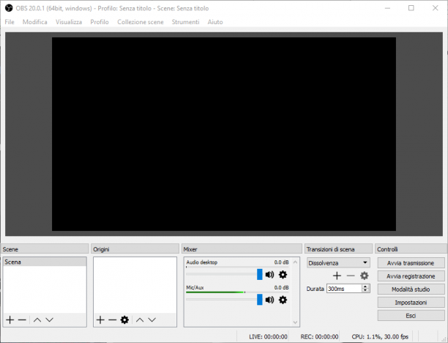This screenshot has width=448, height=343.
Task: Open the File menu
Action: 10,22
